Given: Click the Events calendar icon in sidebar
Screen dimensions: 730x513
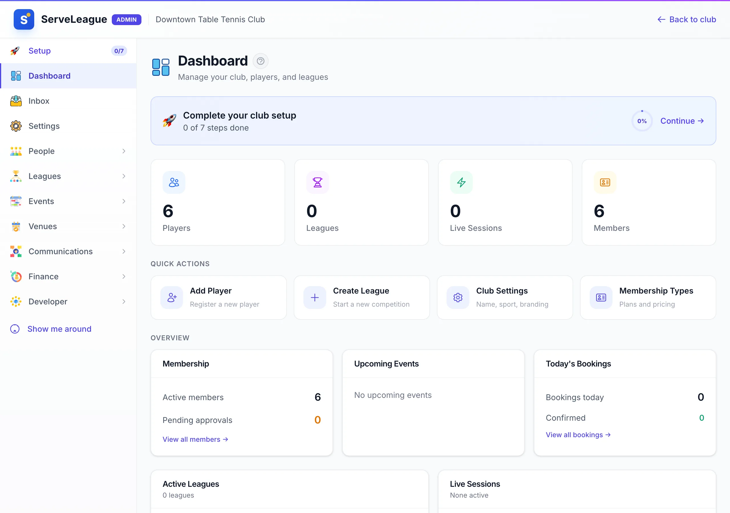Looking at the screenshot, I should (16, 201).
